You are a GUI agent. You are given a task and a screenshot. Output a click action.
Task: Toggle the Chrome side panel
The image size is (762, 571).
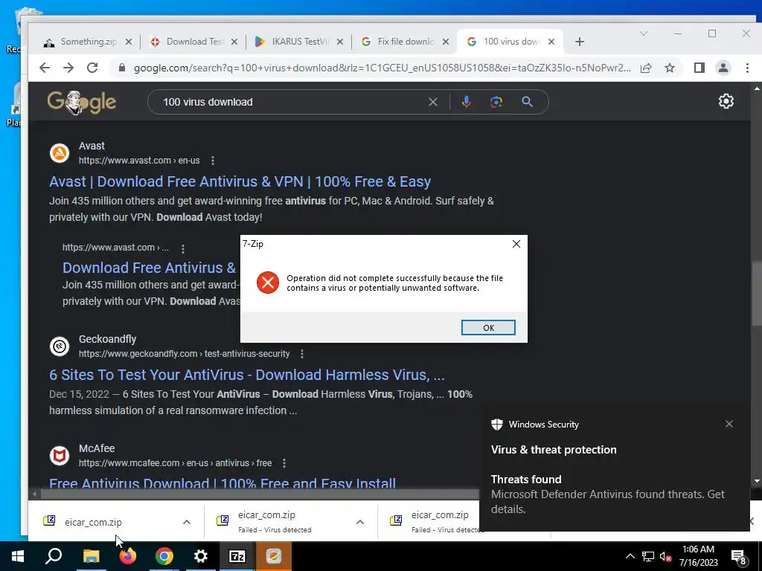[699, 68]
